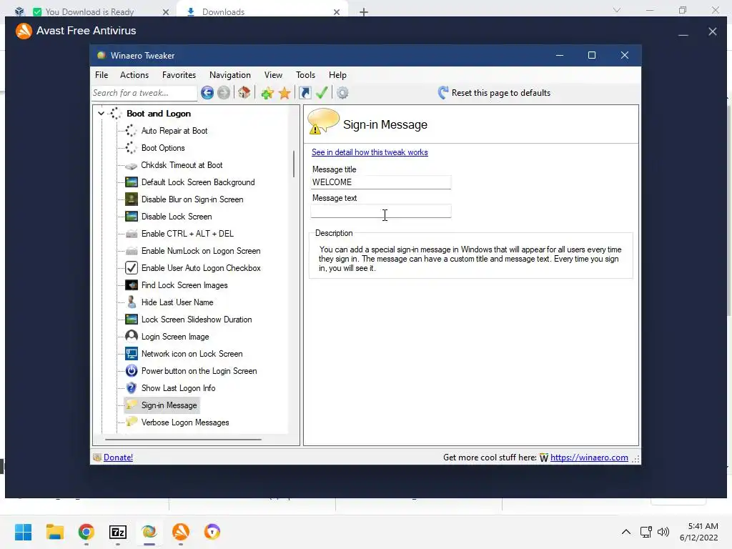This screenshot has width=732, height=549.
Task: Click the 5:41 AM clock
Action: click(703, 526)
